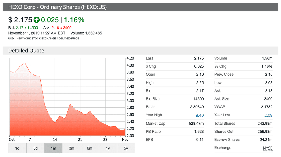Click the Bid 2.17 x 14500 text

pos(23,28)
